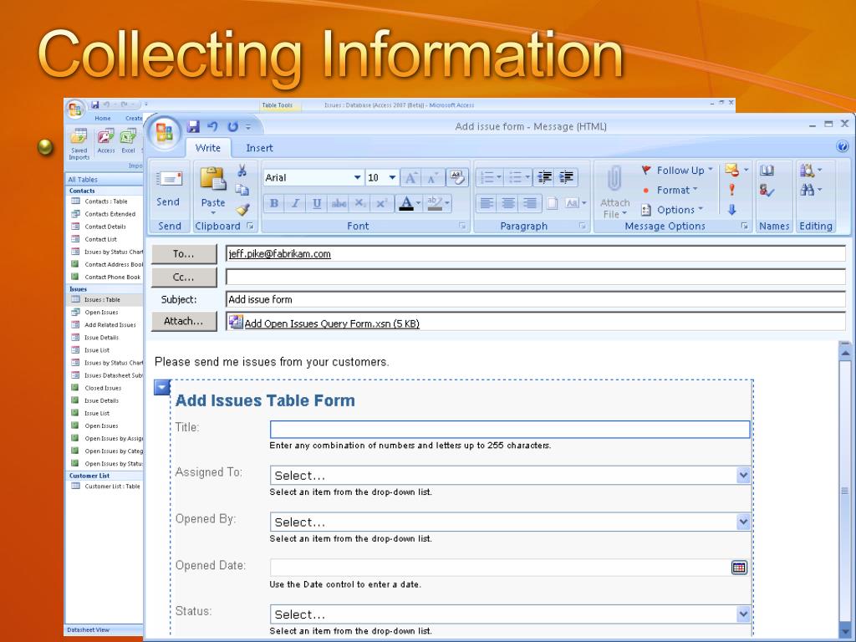Click the Cc... button

point(184,278)
